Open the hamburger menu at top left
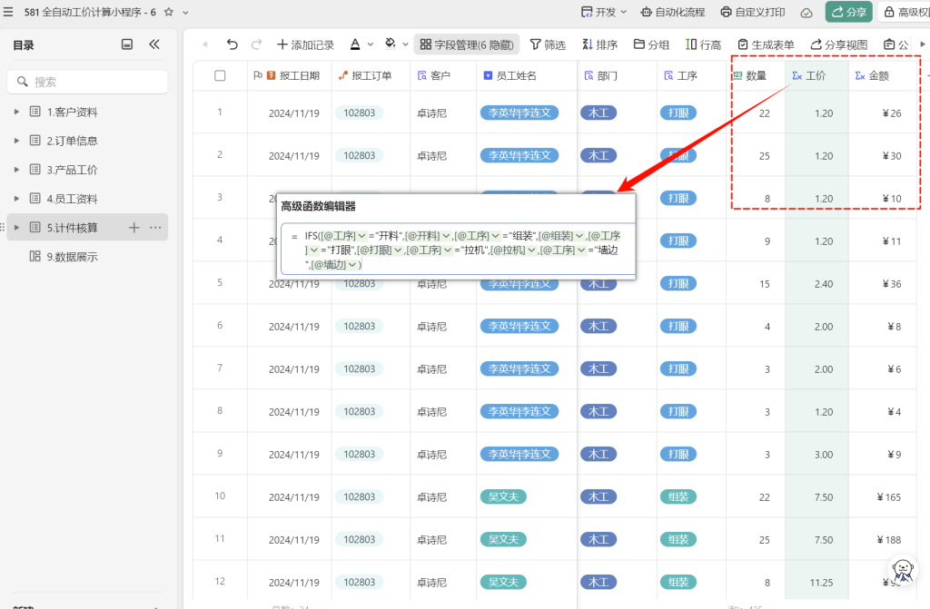Screen dimensions: 930x609 8,12
